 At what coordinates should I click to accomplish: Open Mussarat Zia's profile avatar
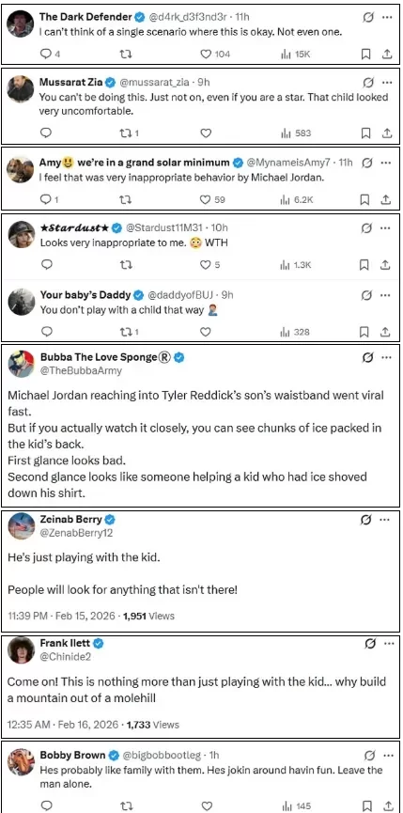click(21, 88)
